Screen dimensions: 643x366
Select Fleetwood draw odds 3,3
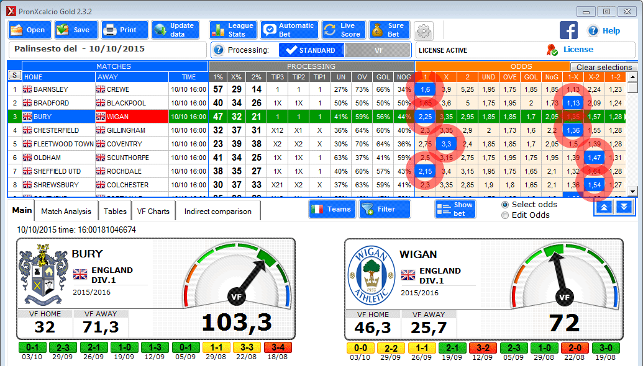(446, 144)
